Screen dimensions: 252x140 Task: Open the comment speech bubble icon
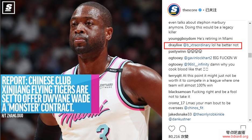183,129
